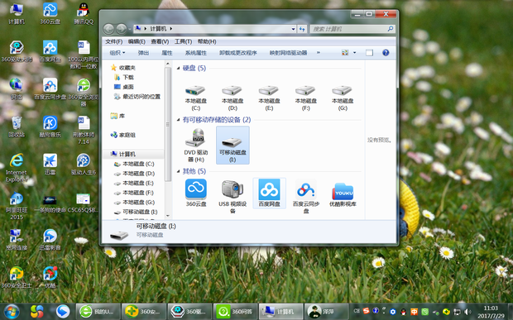Open the 360云盘 icon in Explorer
Image resolution: width=513 pixels, height=320 pixels.
click(x=195, y=189)
